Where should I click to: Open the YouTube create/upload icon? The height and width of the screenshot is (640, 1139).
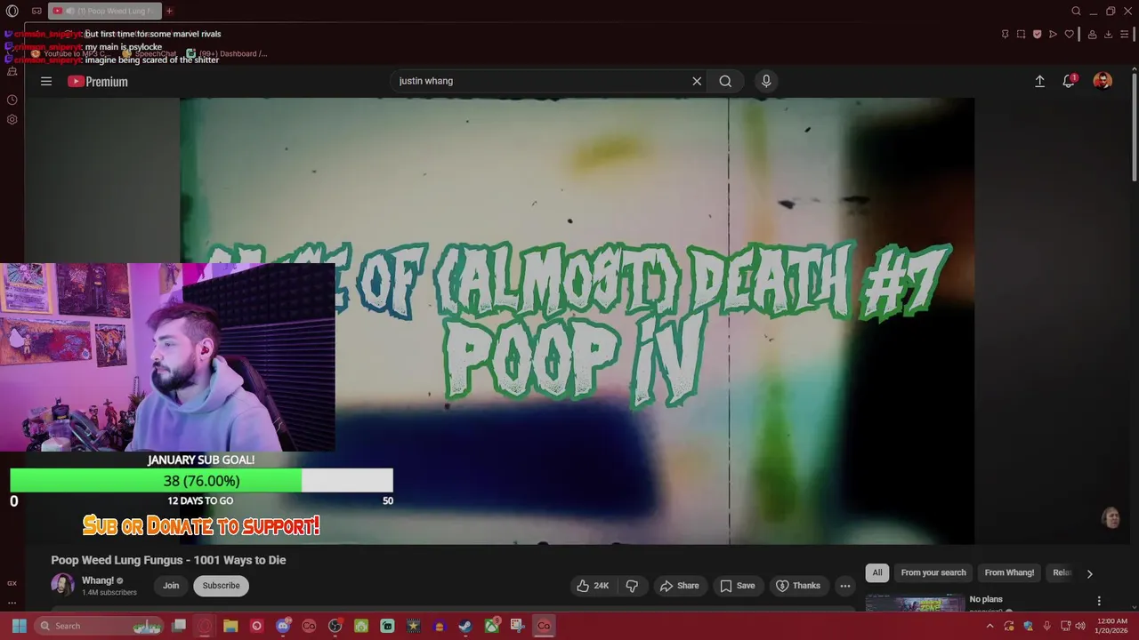click(x=1039, y=81)
